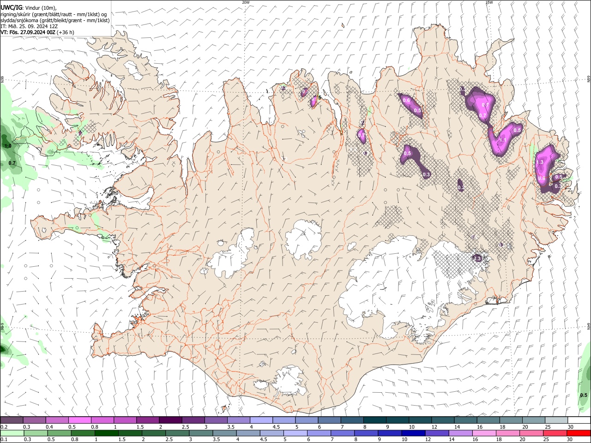Screen dimensions: 591x443
Task: Click the 'rigning/skúrir' legend description line
Action: tap(54, 14)
